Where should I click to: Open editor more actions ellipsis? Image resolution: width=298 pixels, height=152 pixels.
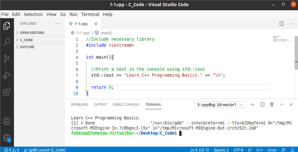point(291,24)
